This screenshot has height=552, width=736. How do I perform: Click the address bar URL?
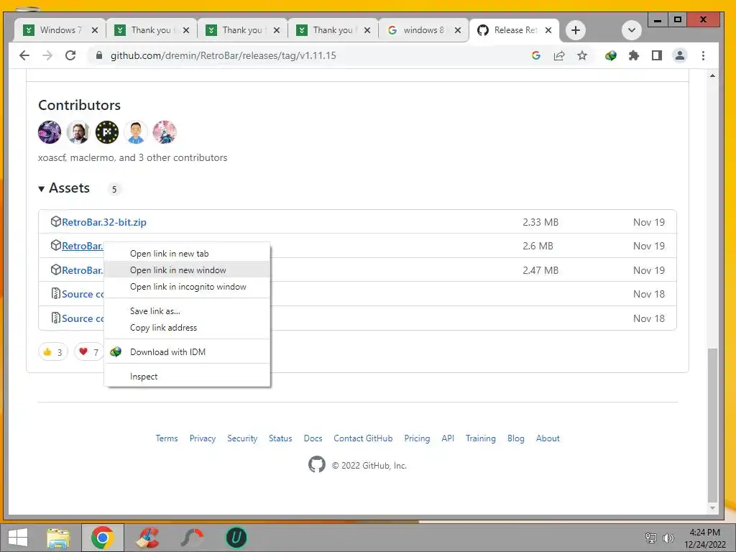[x=224, y=56]
